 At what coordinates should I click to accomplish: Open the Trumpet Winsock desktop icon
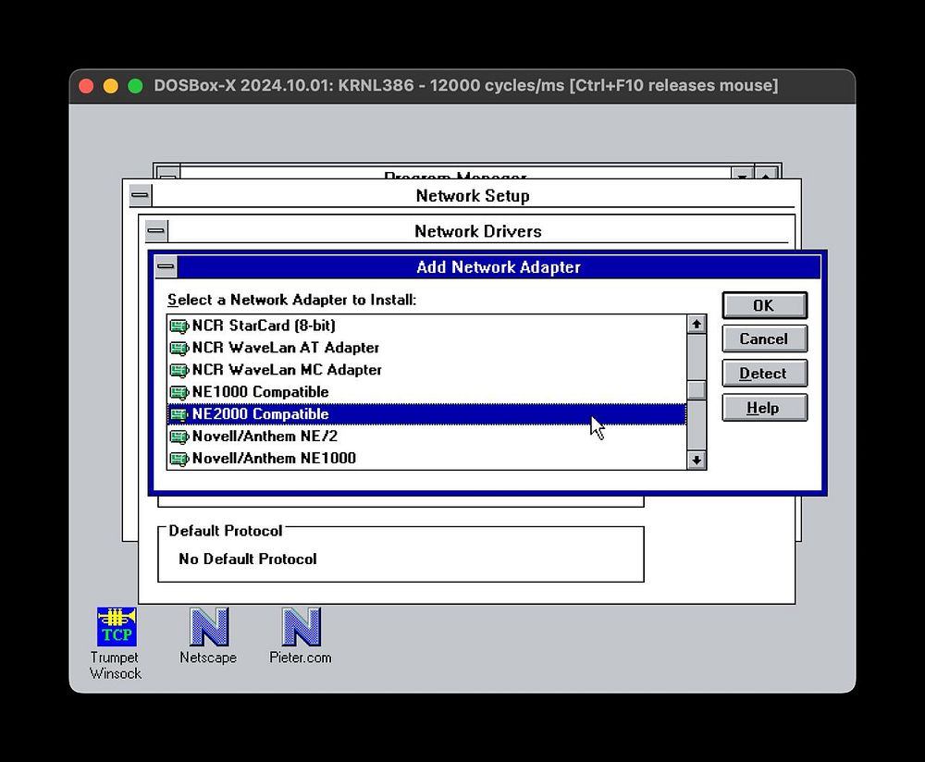(117, 626)
